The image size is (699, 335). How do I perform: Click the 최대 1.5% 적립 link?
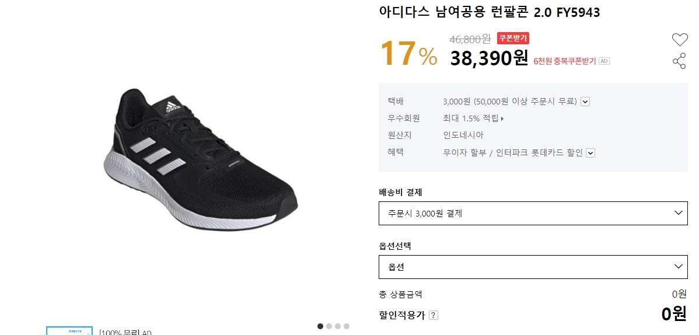tap(473, 118)
